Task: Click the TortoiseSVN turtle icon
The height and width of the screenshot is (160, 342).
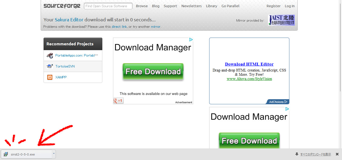Action: pos(50,66)
